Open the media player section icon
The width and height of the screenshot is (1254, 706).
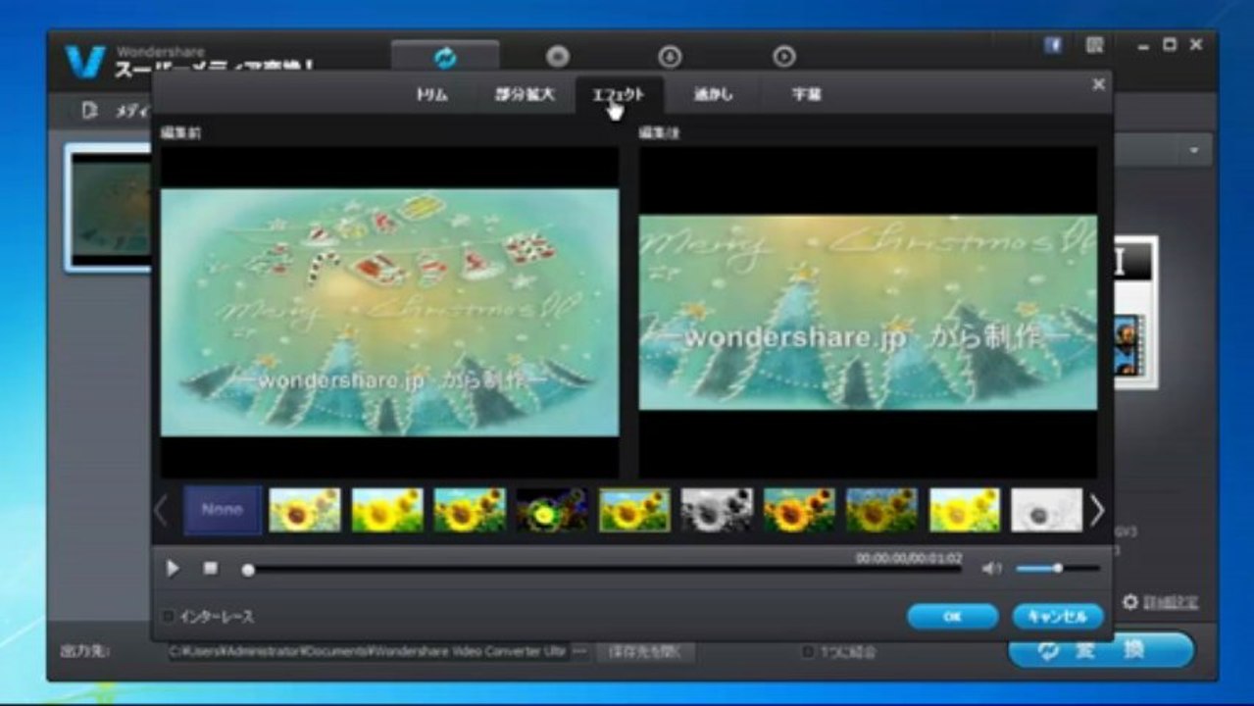(783, 57)
